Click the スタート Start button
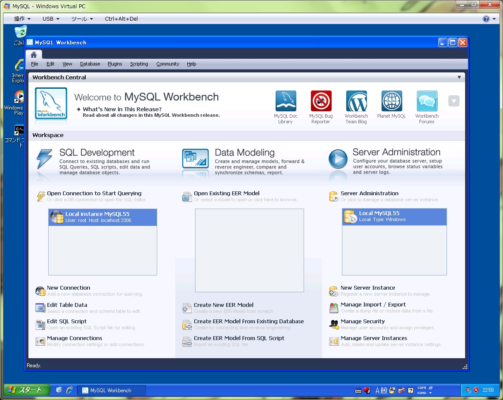Viewport: 503px width, 400px height. [x=27, y=390]
